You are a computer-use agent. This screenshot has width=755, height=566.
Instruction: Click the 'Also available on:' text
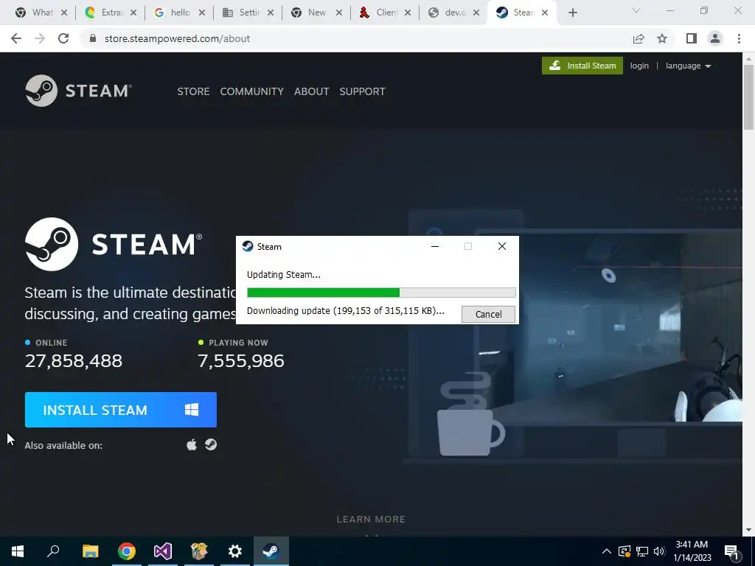63,446
